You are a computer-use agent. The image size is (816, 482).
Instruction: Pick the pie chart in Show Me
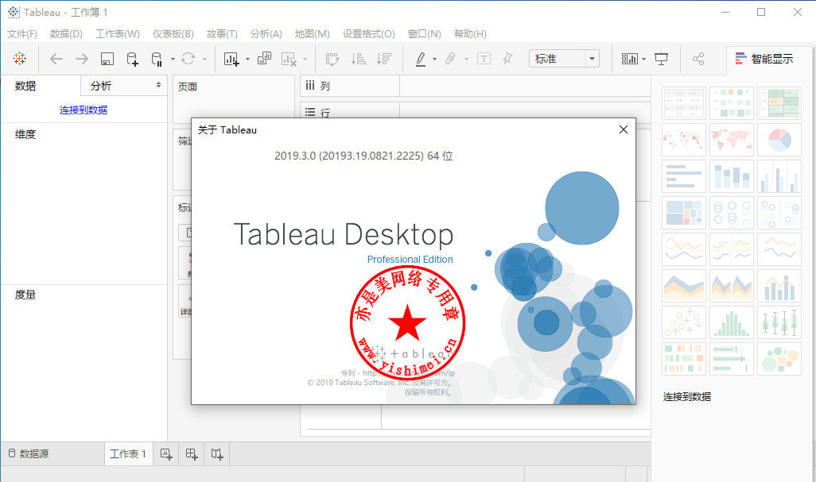779,139
